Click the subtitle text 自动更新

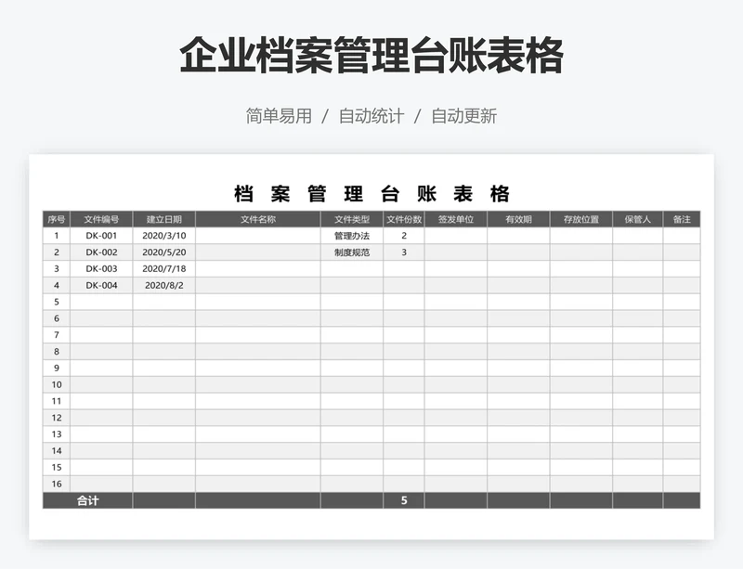click(x=463, y=116)
